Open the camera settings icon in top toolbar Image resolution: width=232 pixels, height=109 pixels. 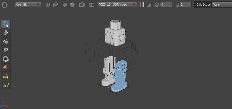coord(82,5)
